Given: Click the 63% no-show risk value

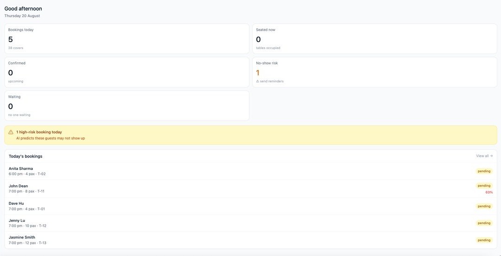Looking at the screenshot, I should pyautogui.click(x=489, y=192).
